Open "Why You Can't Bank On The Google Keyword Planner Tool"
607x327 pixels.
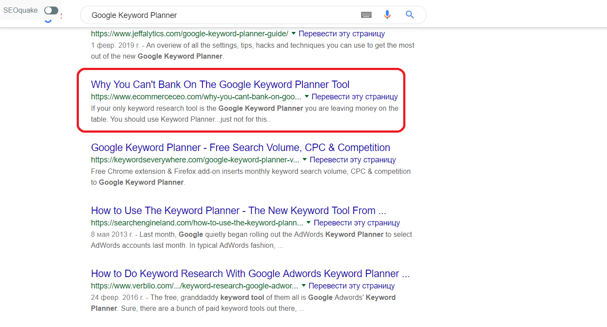[x=220, y=84]
